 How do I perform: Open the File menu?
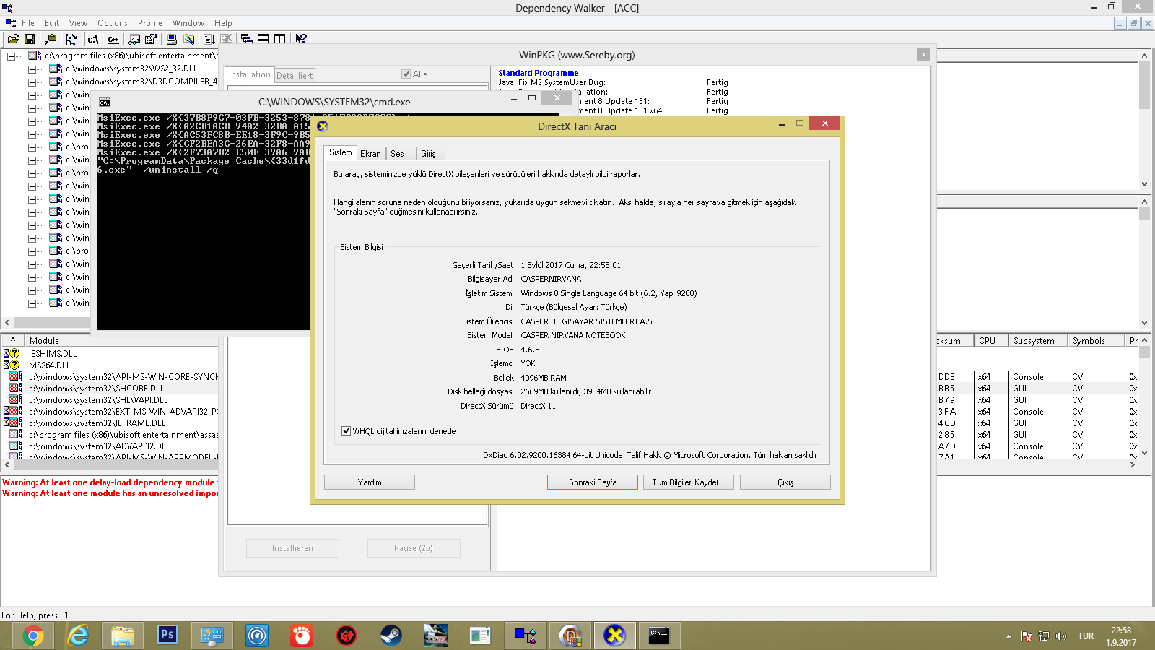point(28,23)
